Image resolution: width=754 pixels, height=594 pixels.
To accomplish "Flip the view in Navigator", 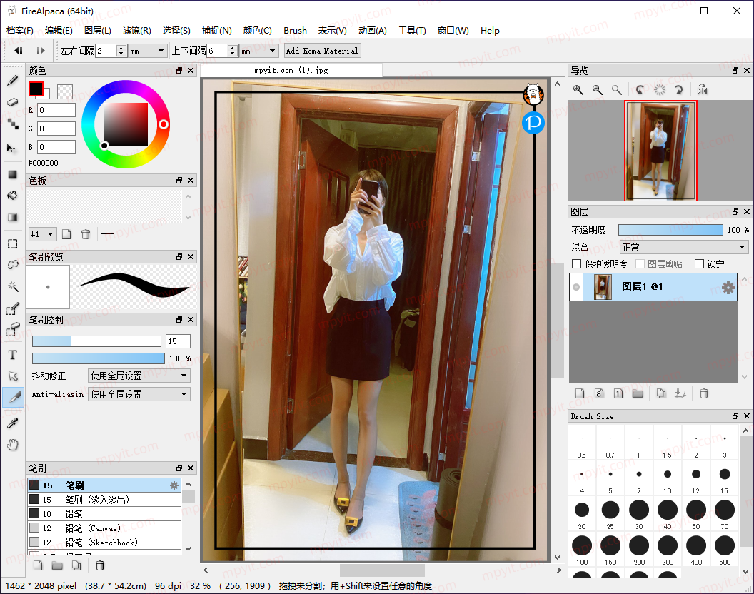I will [x=702, y=89].
